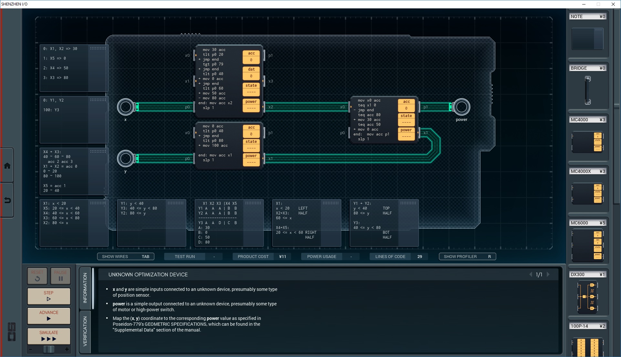The width and height of the screenshot is (621, 357).
Task: Click the SIMULATE fast-forward button
Action: click(49, 336)
